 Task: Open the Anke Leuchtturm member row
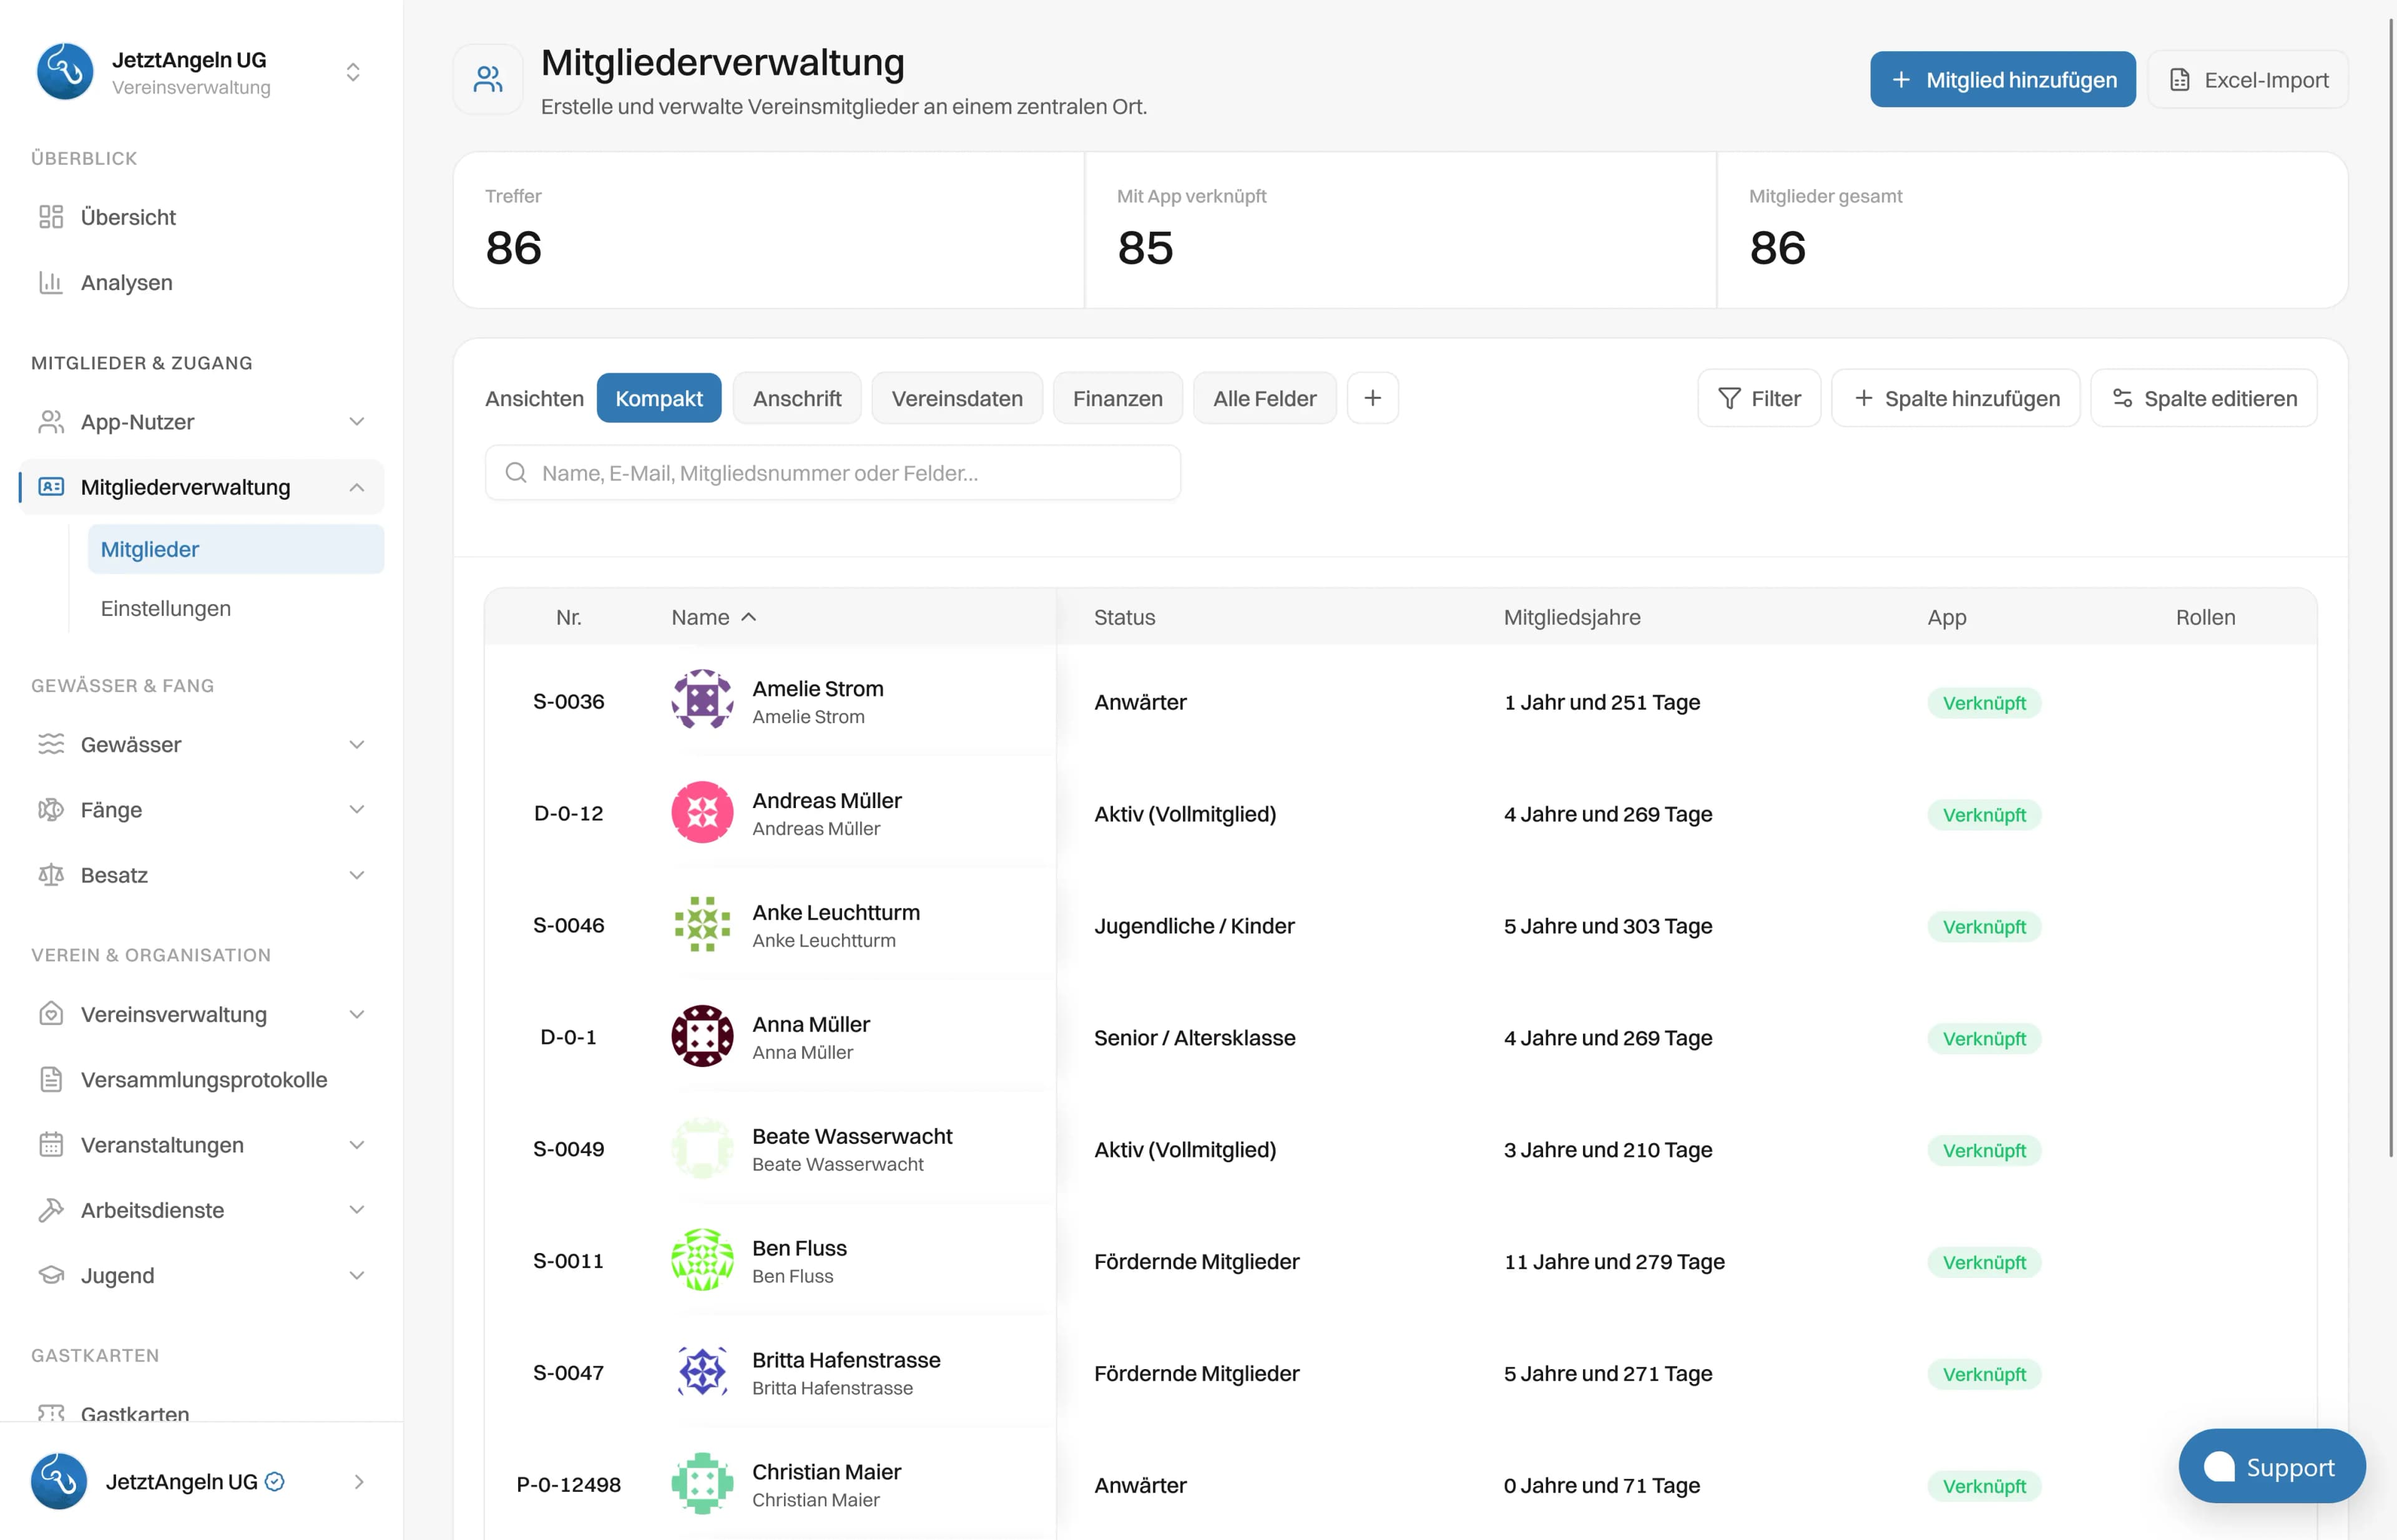pos(1401,925)
